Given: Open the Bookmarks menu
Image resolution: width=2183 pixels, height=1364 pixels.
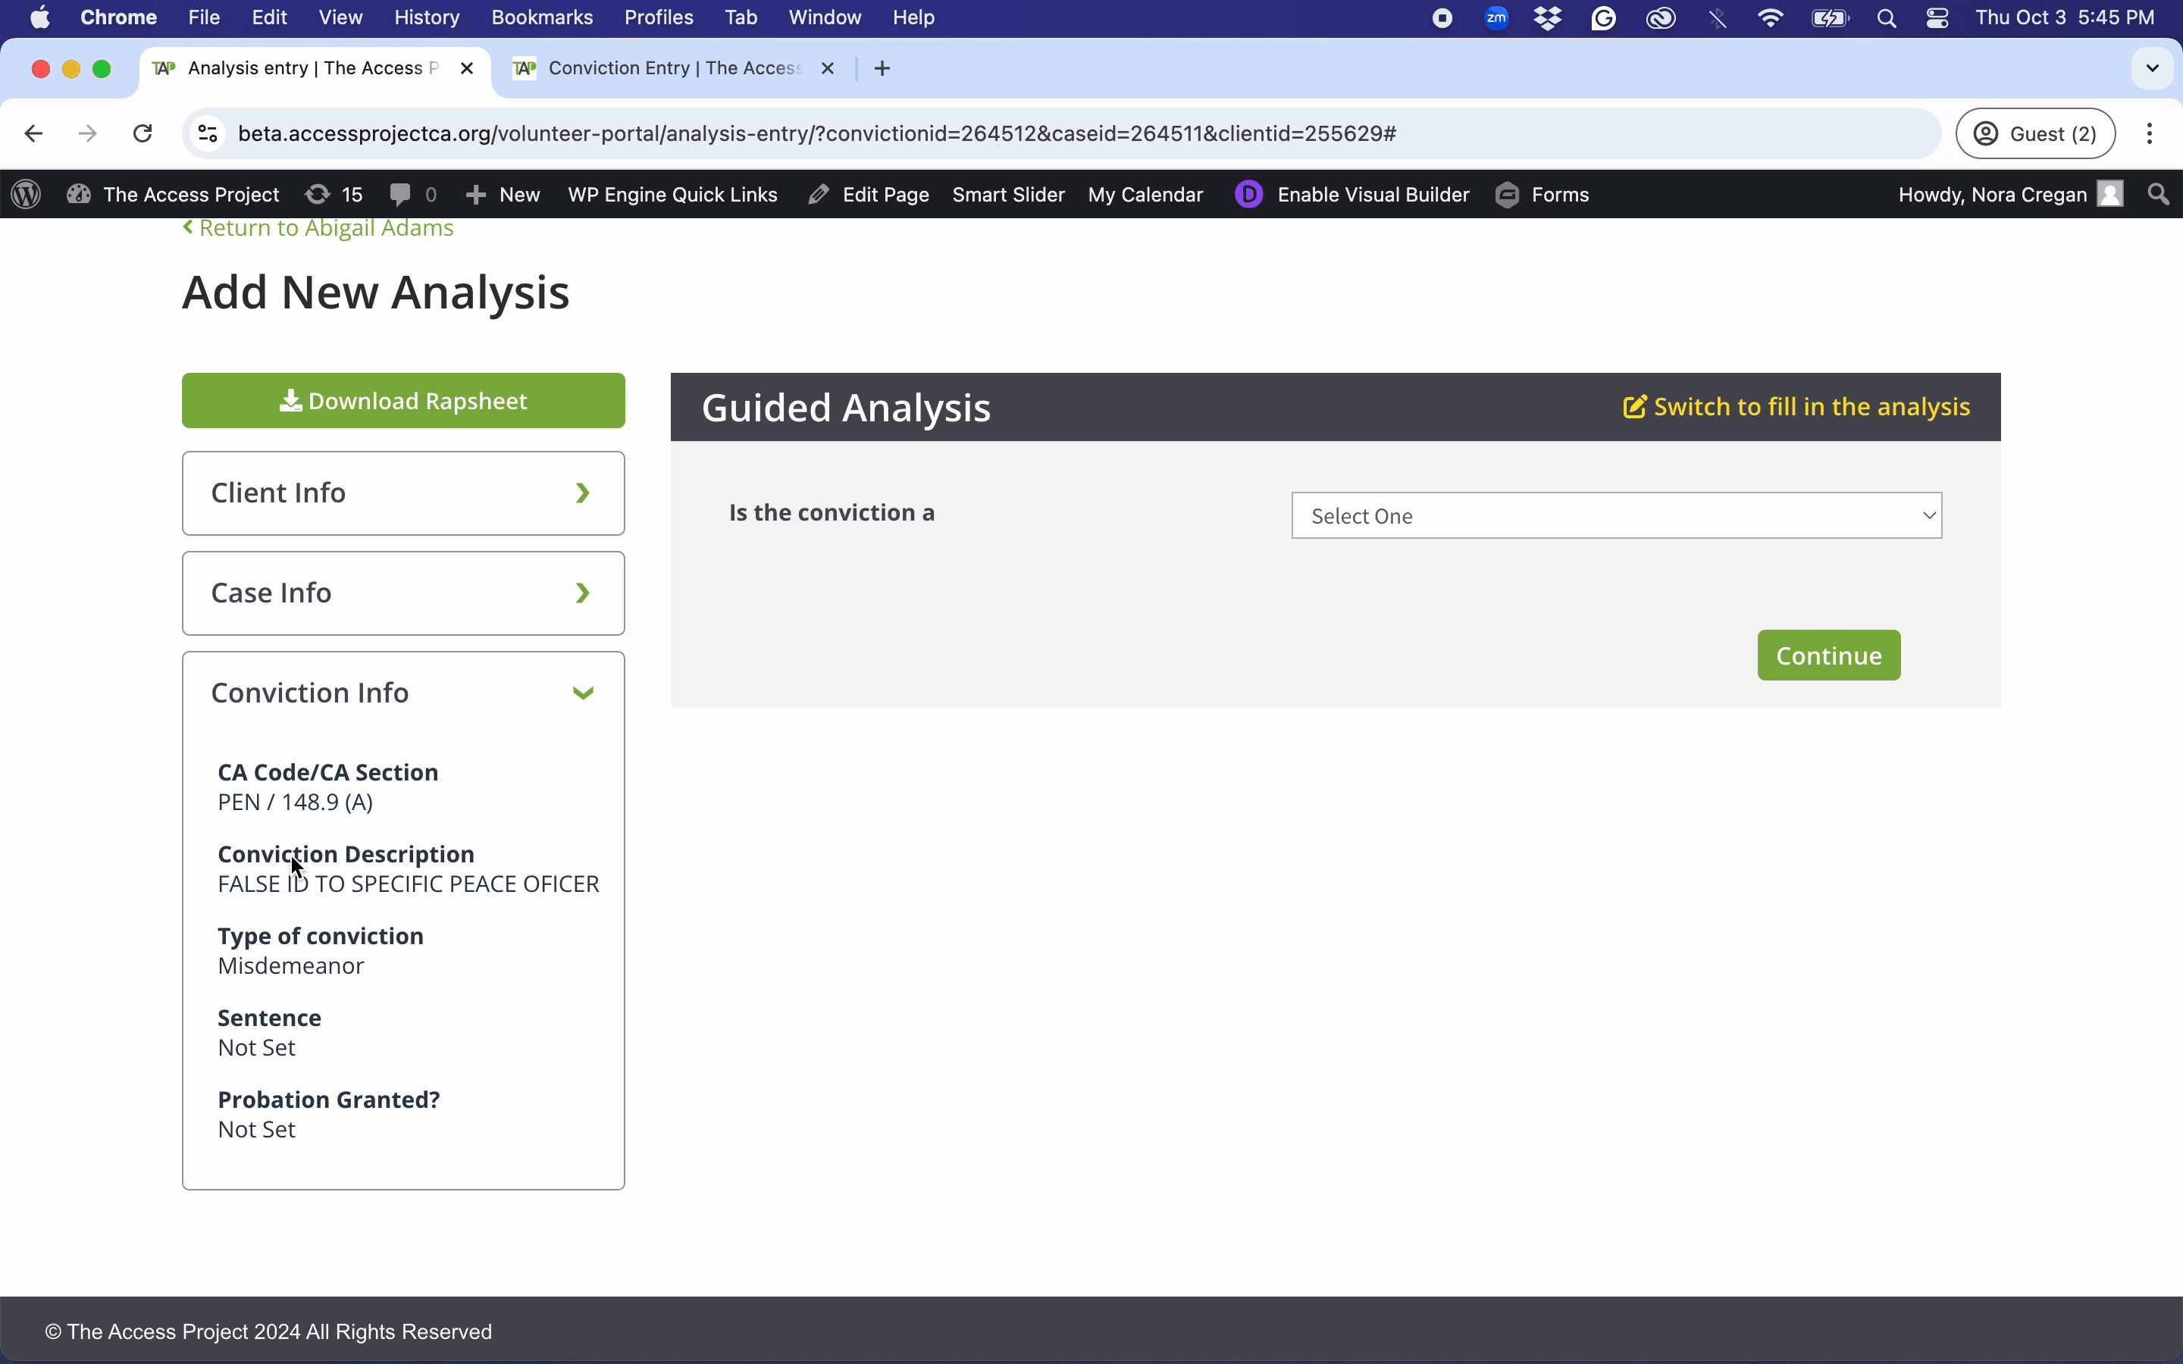Looking at the screenshot, I should coord(541,18).
